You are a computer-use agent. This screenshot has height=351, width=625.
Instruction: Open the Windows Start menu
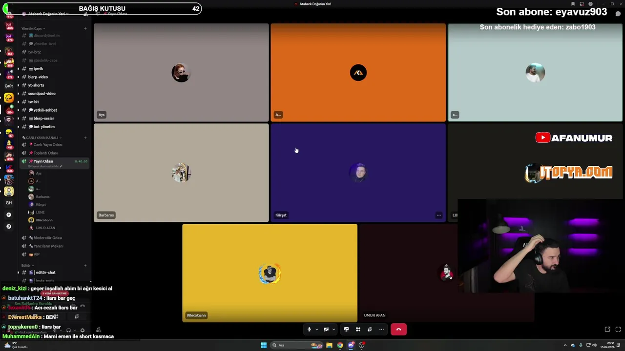click(264, 345)
